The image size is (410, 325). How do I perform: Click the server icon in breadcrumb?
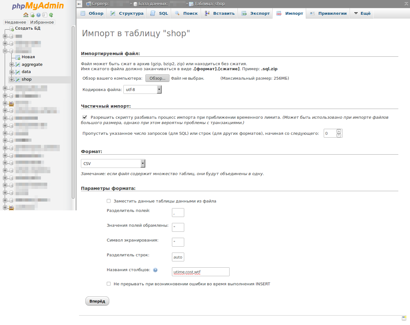[88, 4]
